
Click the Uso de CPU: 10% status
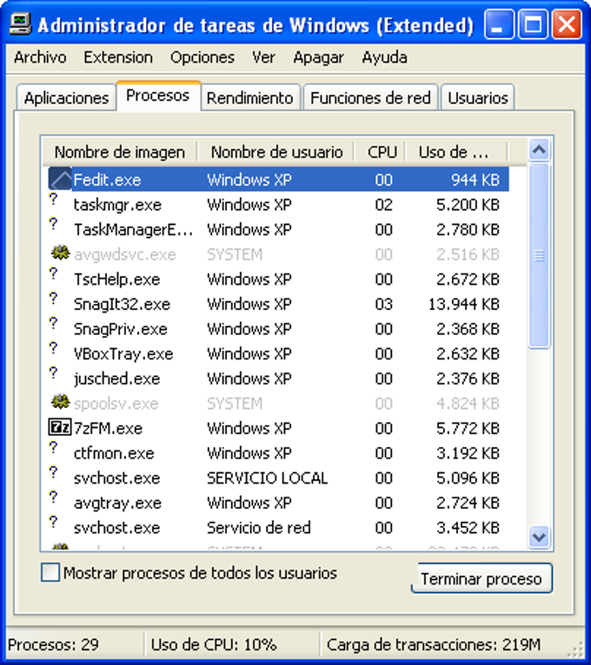(214, 645)
